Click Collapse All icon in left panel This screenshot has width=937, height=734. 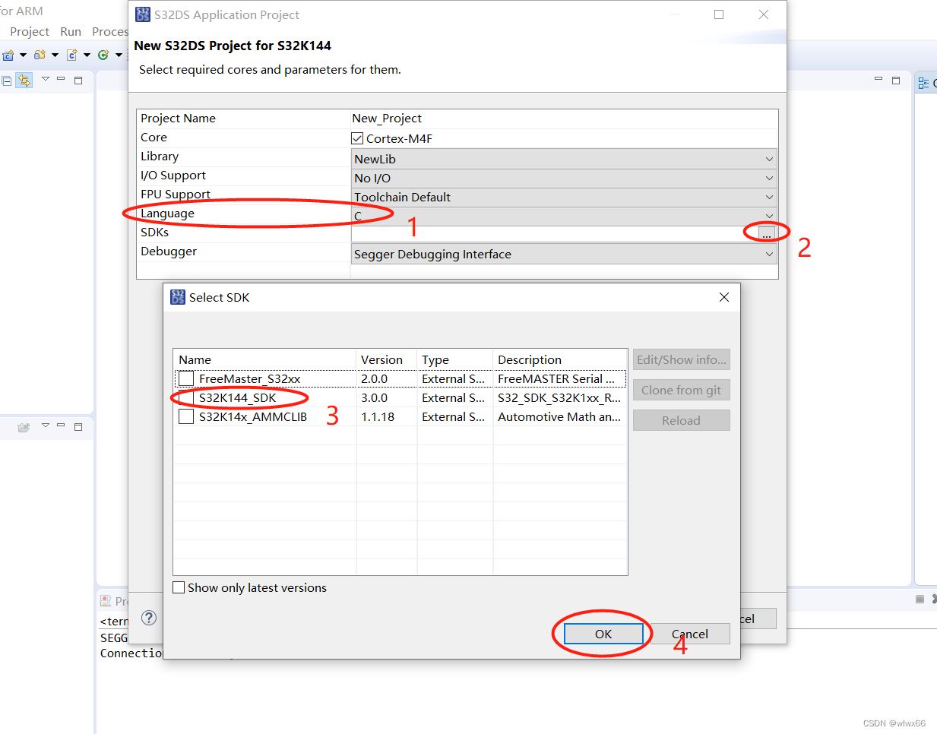(7, 80)
